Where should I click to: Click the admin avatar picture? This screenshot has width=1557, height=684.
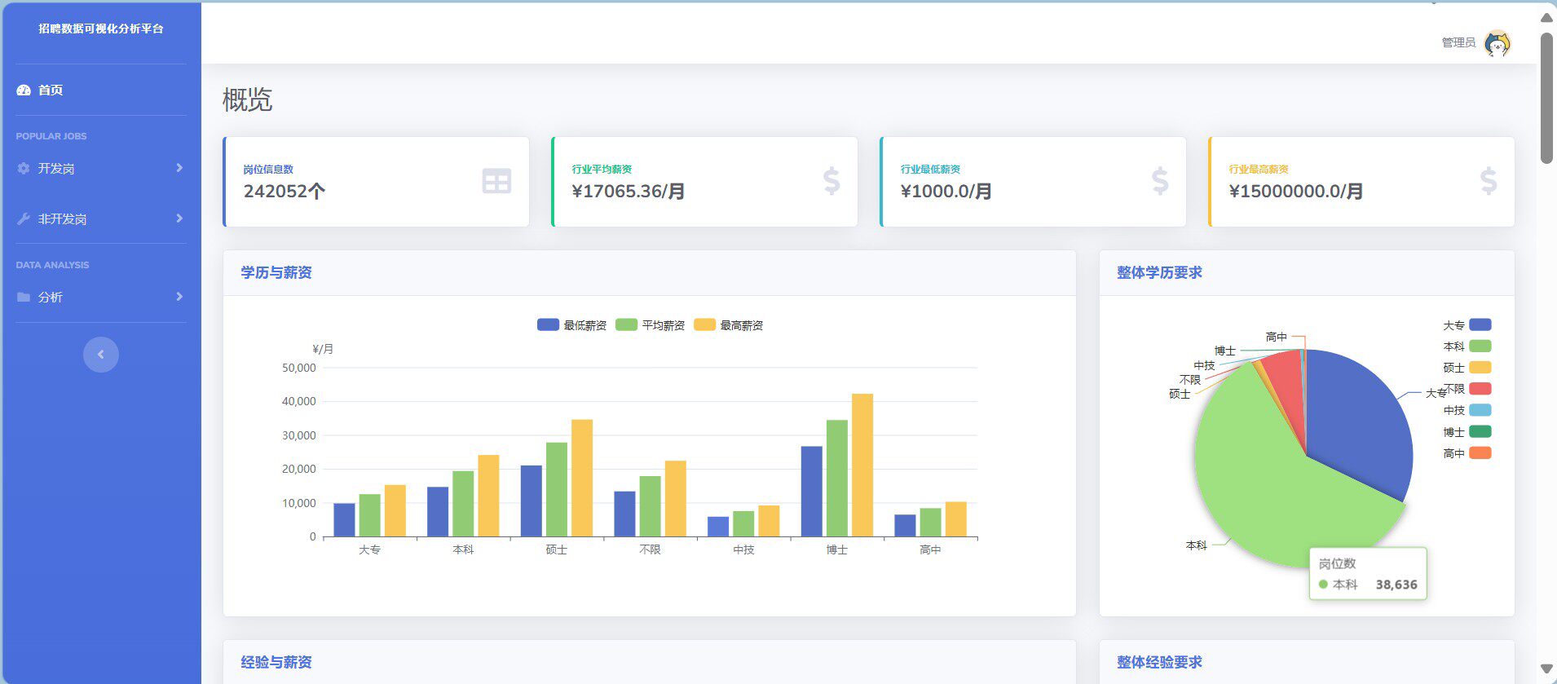pyautogui.click(x=1497, y=42)
